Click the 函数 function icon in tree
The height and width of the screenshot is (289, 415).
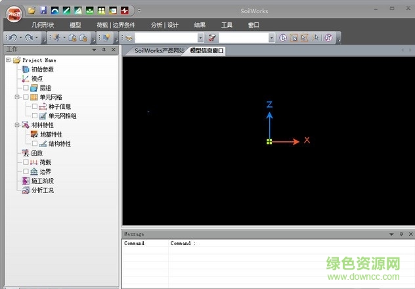pyautogui.click(x=26, y=153)
